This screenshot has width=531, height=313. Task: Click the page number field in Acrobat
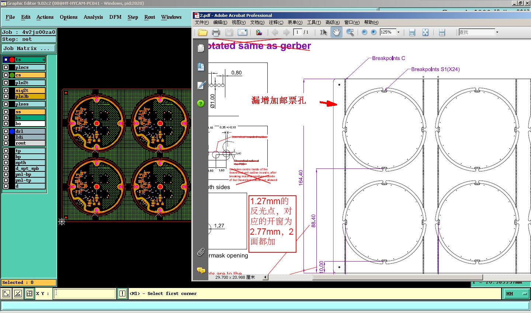click(x=298, y=32)
